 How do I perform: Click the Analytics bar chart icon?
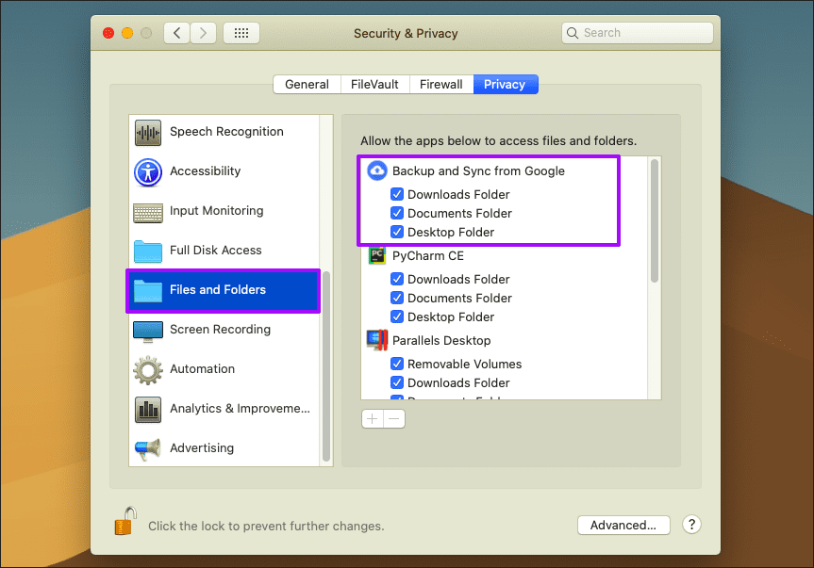pos(148,410)
